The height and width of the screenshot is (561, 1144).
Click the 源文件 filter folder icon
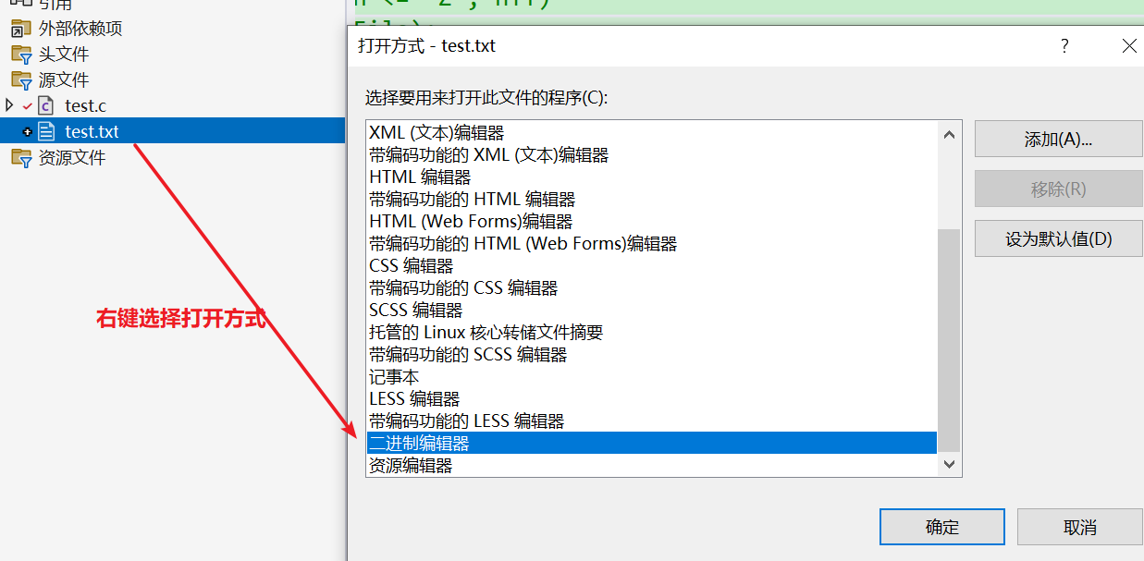[20, 80]
